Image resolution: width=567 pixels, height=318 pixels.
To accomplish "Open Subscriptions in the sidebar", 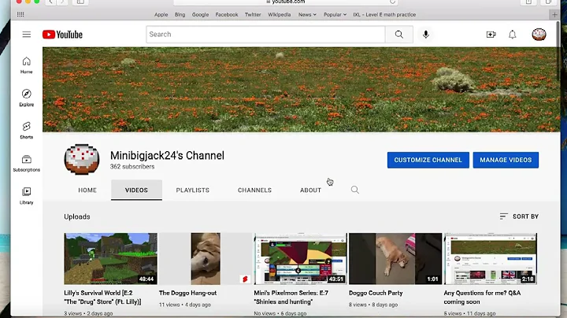I will (27, 163).
